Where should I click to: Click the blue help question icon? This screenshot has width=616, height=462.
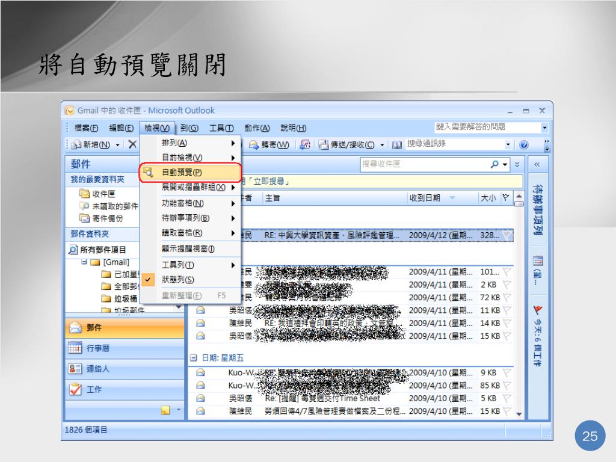tap(524, 145)
